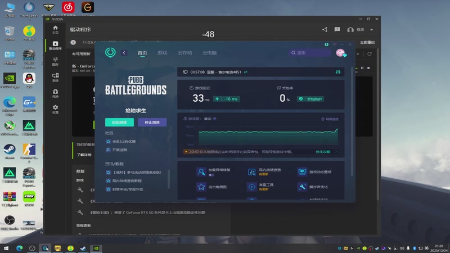Click the latency graph area

268,136
